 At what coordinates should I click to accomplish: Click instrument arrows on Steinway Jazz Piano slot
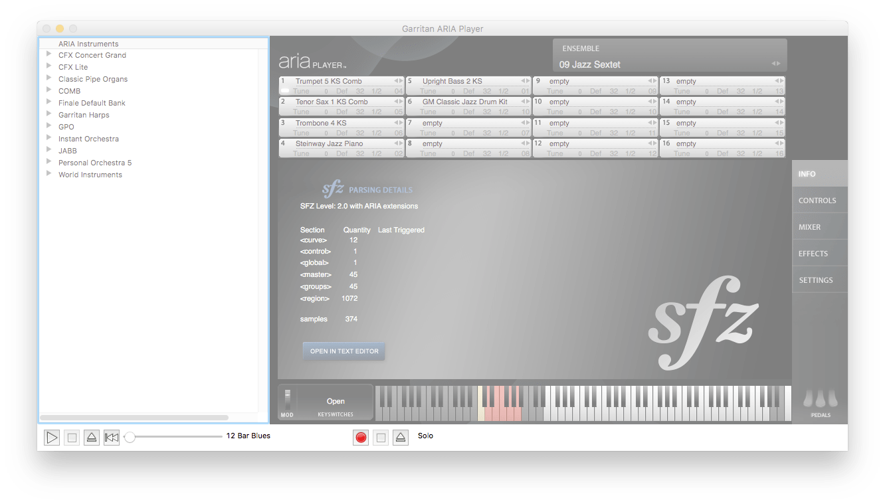pos(398,143)
